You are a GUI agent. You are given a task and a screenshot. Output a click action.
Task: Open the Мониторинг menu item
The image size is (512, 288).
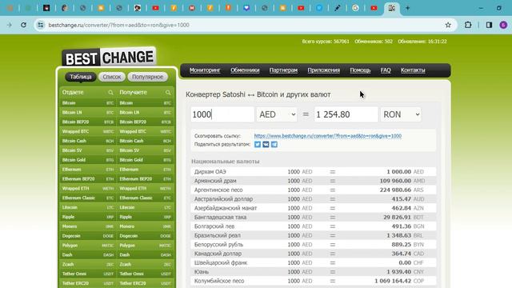tap(205, 70)
